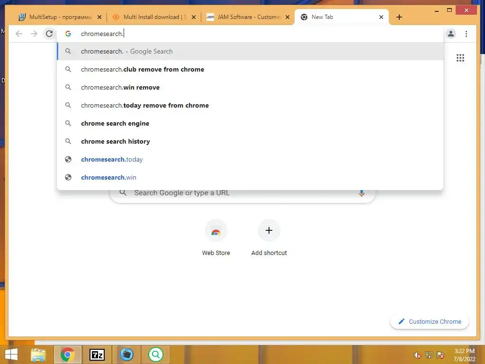Select 'chrome search engine' suggestion
485x364 pixels.
(x=250, y=123)
